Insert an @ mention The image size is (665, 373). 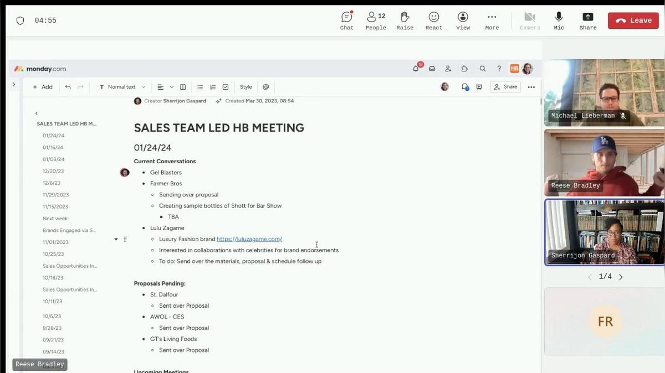coord(266,87)
